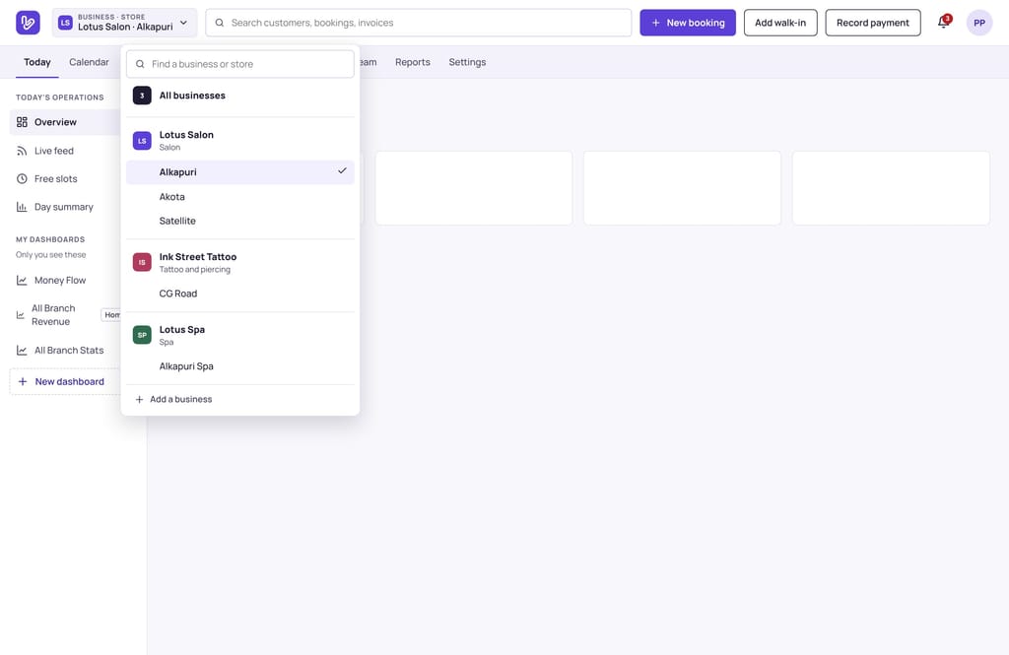This screenshot has height=655, width=1009.
Task: Click the Add walk-in button
Action: tap(780, 23)
